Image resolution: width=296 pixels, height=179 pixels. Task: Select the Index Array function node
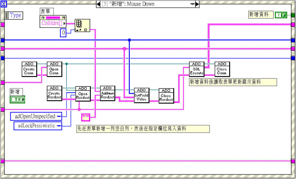(82, 25)
